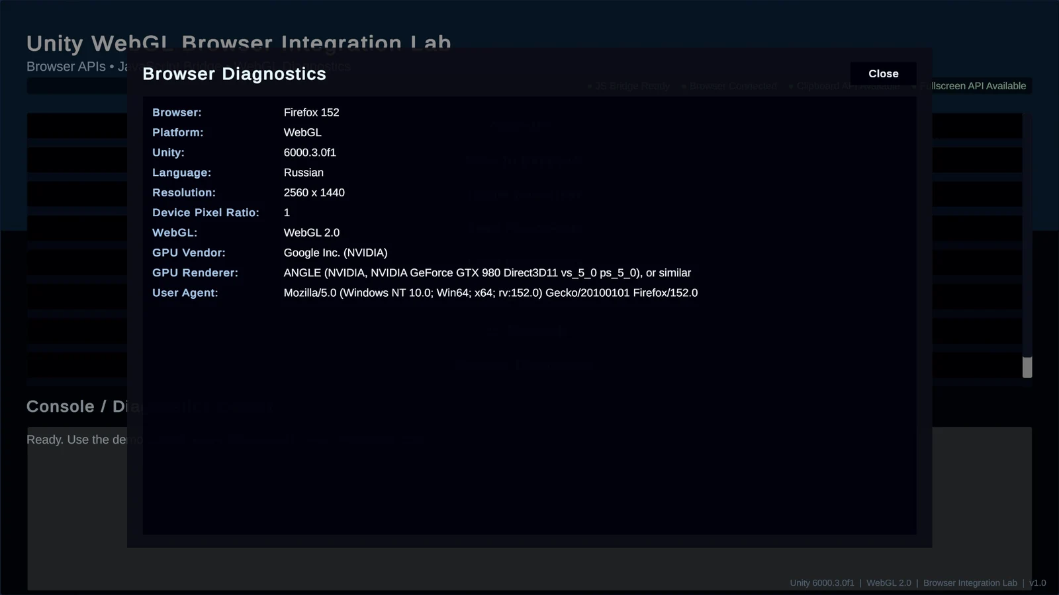The height and width of the screenshot is (595, 1059).
Task: Click the 'v1.0' footer version
Action: pos(1037,582)
